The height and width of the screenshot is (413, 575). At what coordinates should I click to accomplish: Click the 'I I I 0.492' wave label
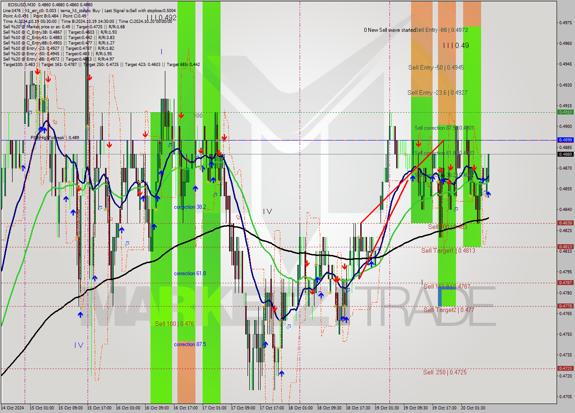tap(161, 18)
